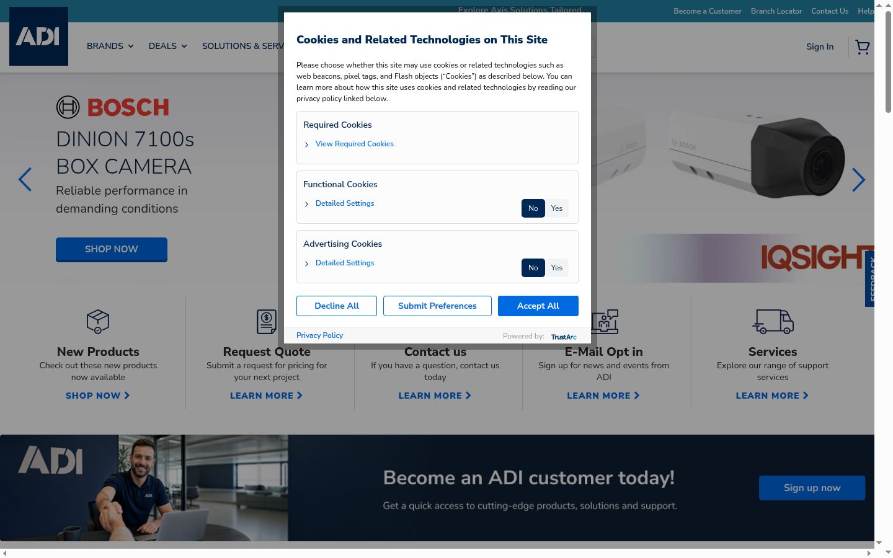Click New Products Shop Now link
The width and height of the screenshot is (893, 558).
click(x=98, y=396)
